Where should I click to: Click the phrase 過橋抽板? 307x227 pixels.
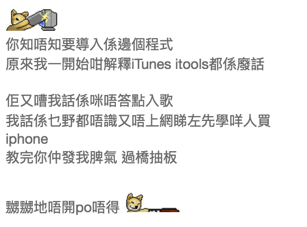(149, 158)
